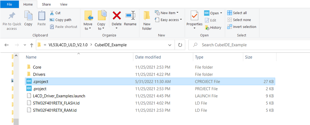This screenshot has width=310, height=125.
Task: Click the refresh icon beside address bar
Action: tap(180, 45)
